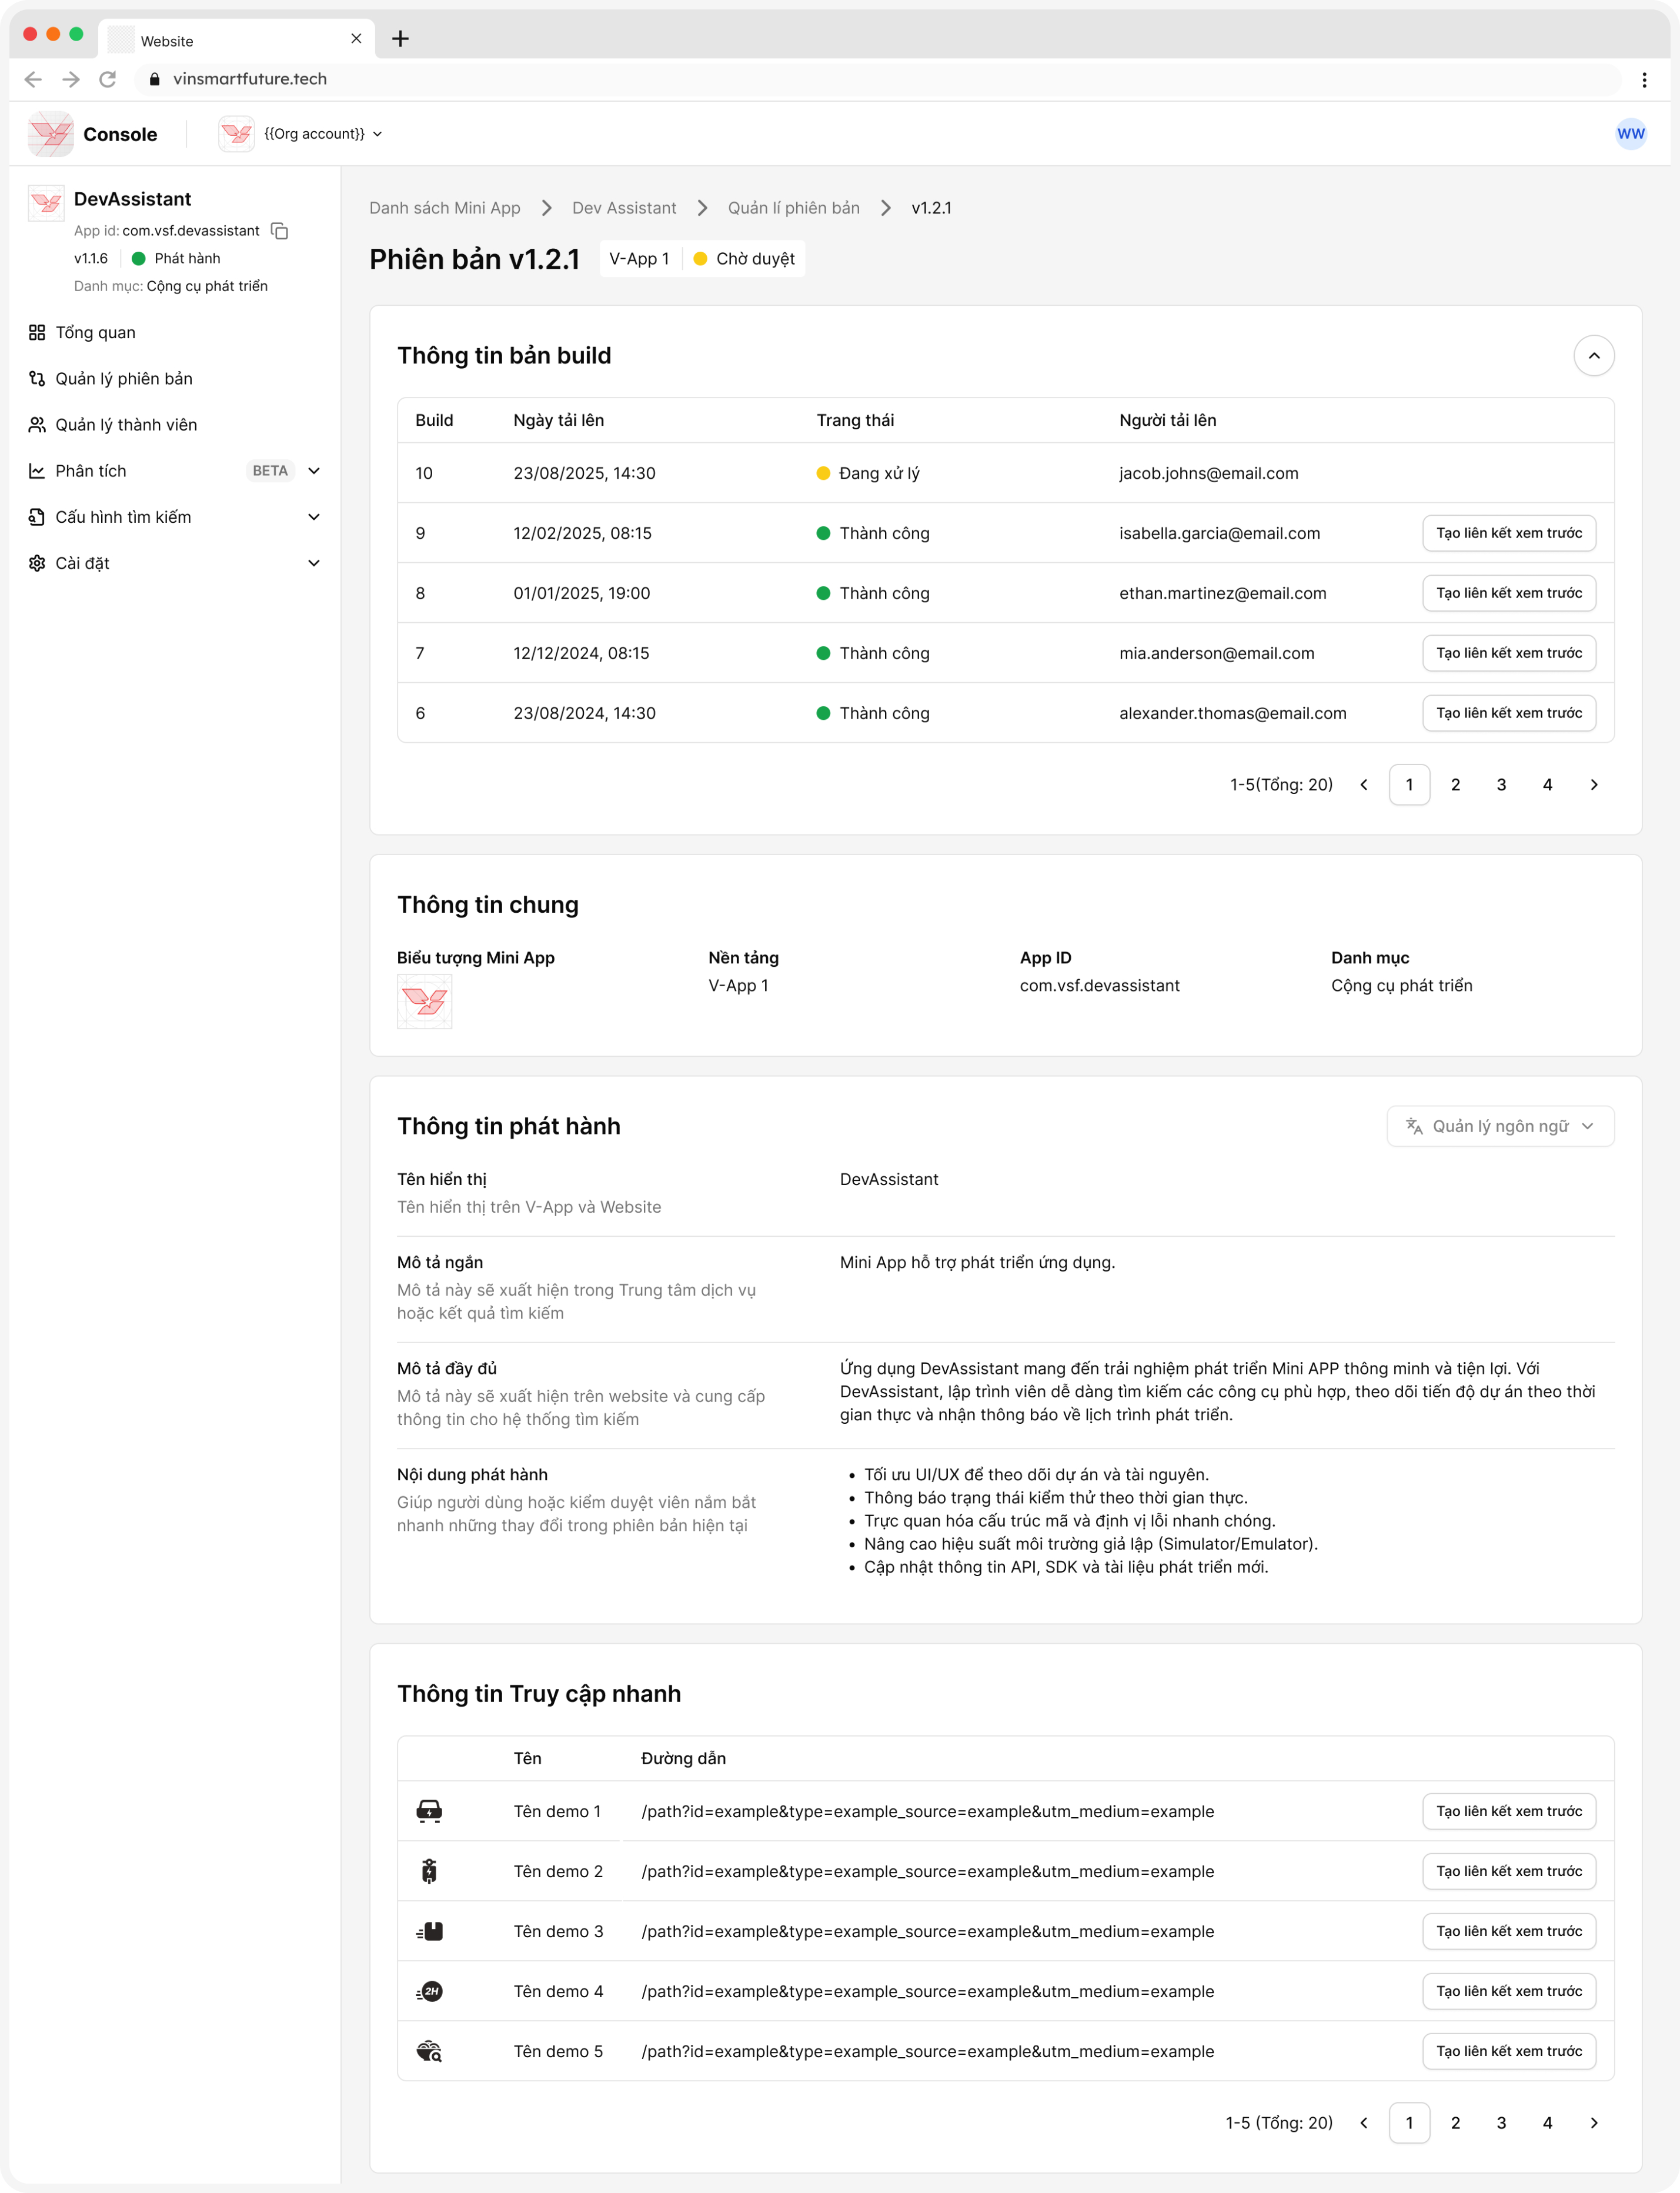Create preview link for build 8
The width and height of the screenshot is (1680, 2193).
click(1509, 593)
